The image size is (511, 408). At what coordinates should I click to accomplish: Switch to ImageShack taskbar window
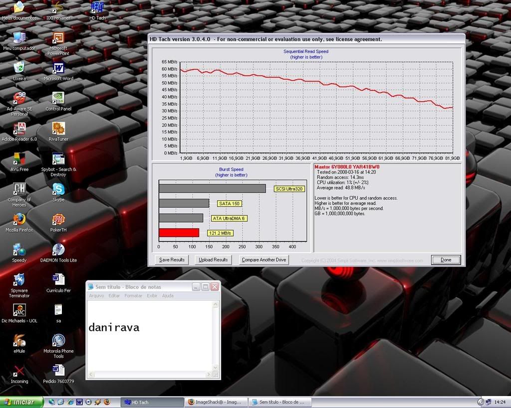216,402
